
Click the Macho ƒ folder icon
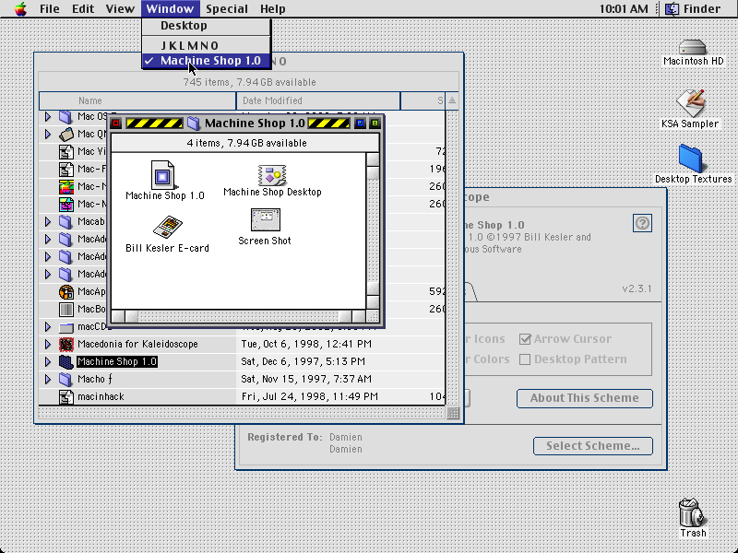(66, 379)
